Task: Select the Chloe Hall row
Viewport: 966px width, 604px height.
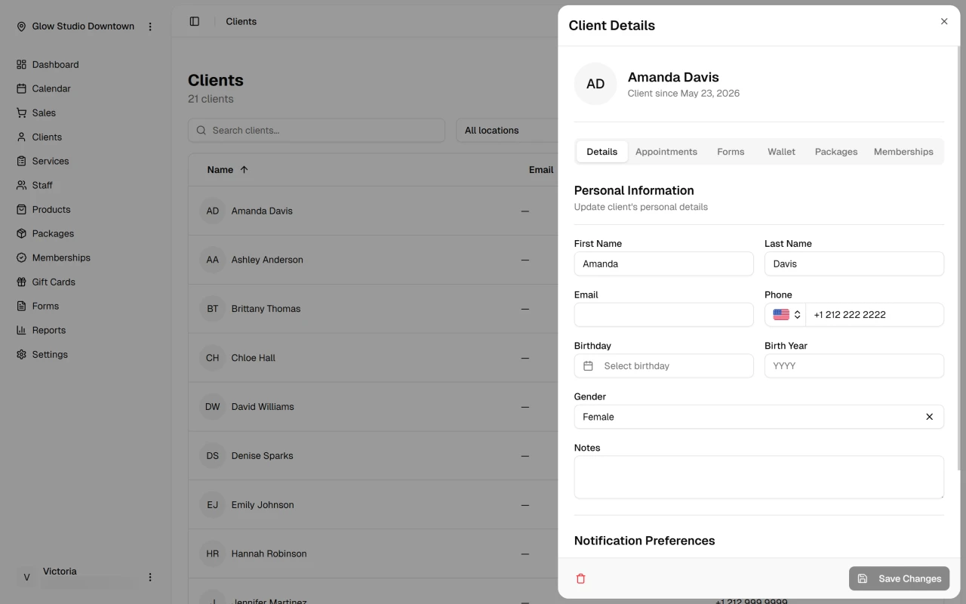Action: [x=373, y=358]
